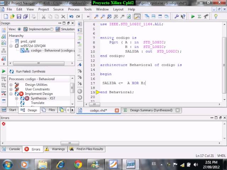227x170 pixels.
Task: Click the Hierarchy horizontal scrollbar
Action: point(39,63)
